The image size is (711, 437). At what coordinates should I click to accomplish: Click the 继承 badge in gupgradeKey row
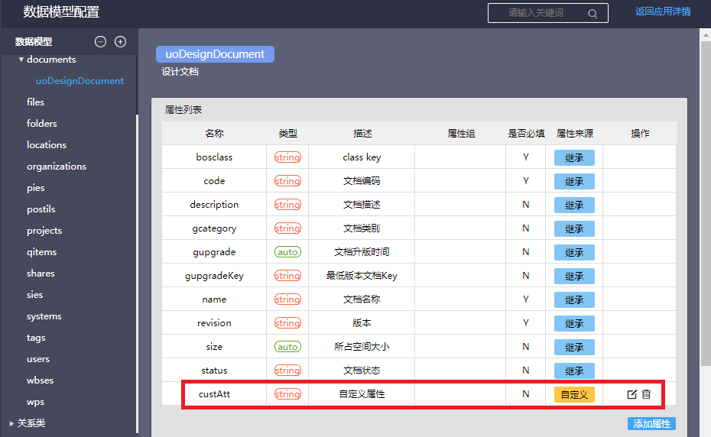pos(574,276)
